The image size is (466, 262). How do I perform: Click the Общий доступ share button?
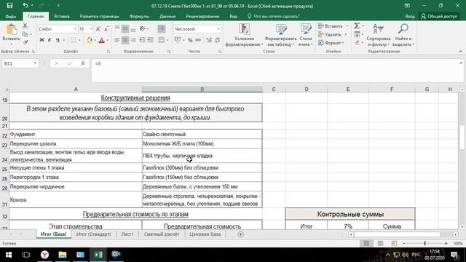(x=439, y=16)
